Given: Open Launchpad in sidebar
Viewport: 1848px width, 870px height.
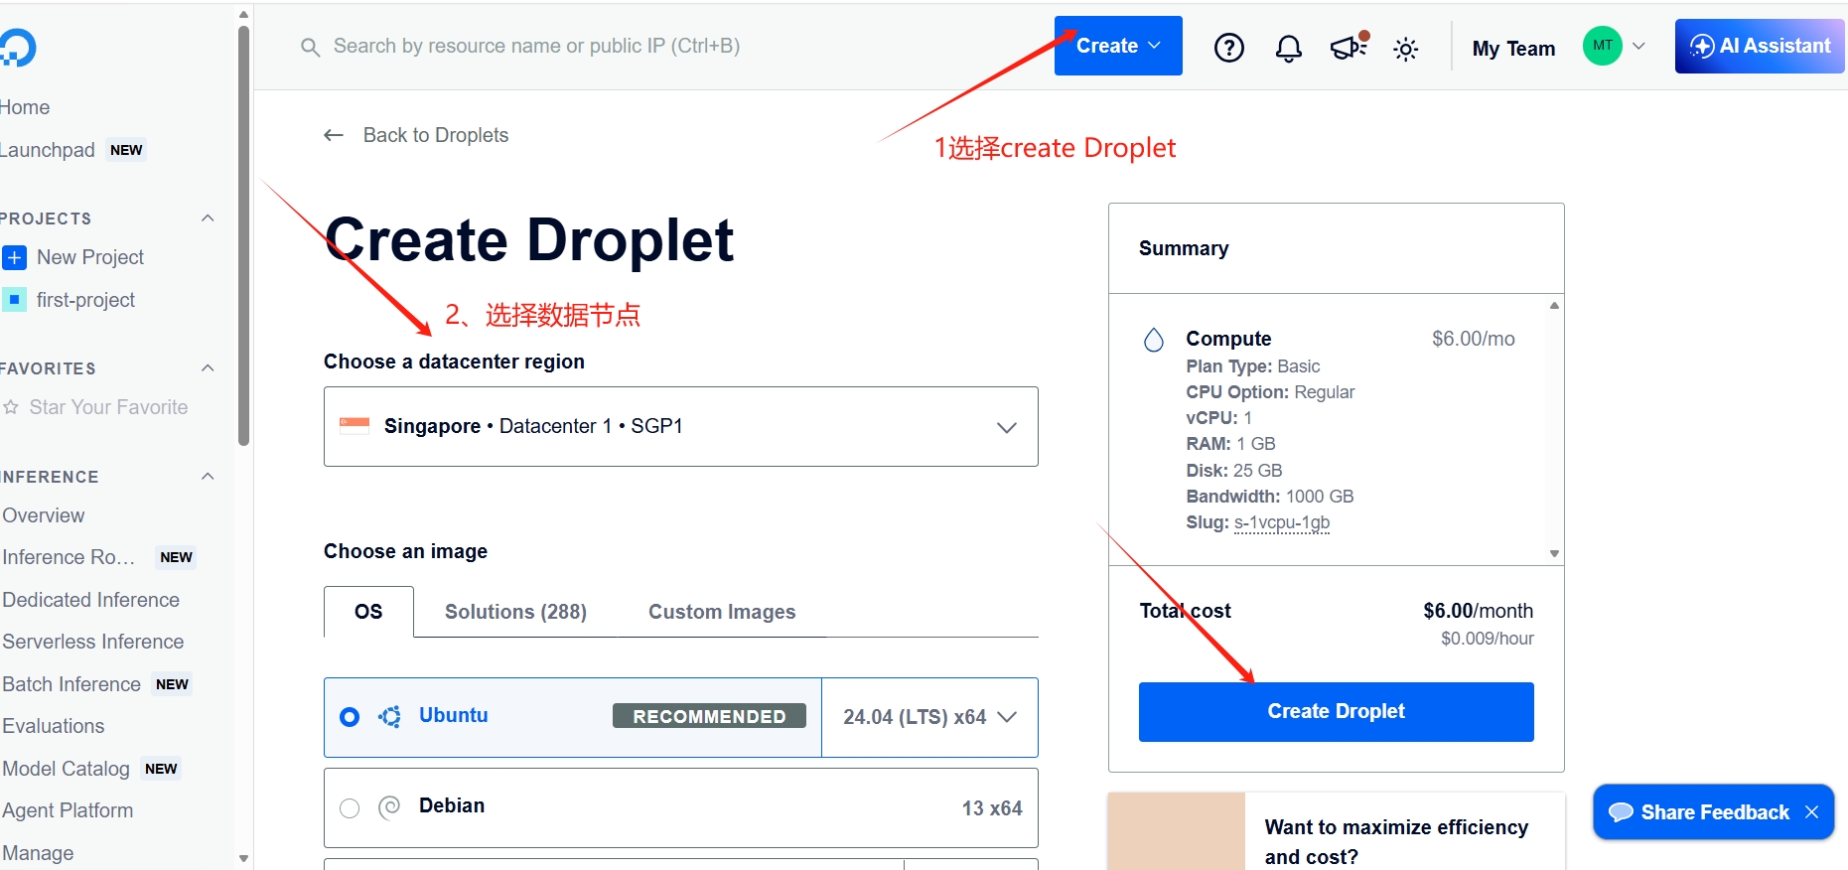Looking at the screenshot, I should tap(48, 150).
